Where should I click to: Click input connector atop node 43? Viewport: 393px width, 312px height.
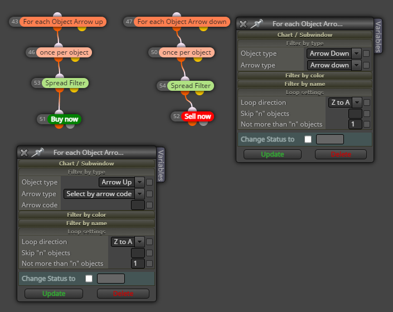tap(57, 15)
